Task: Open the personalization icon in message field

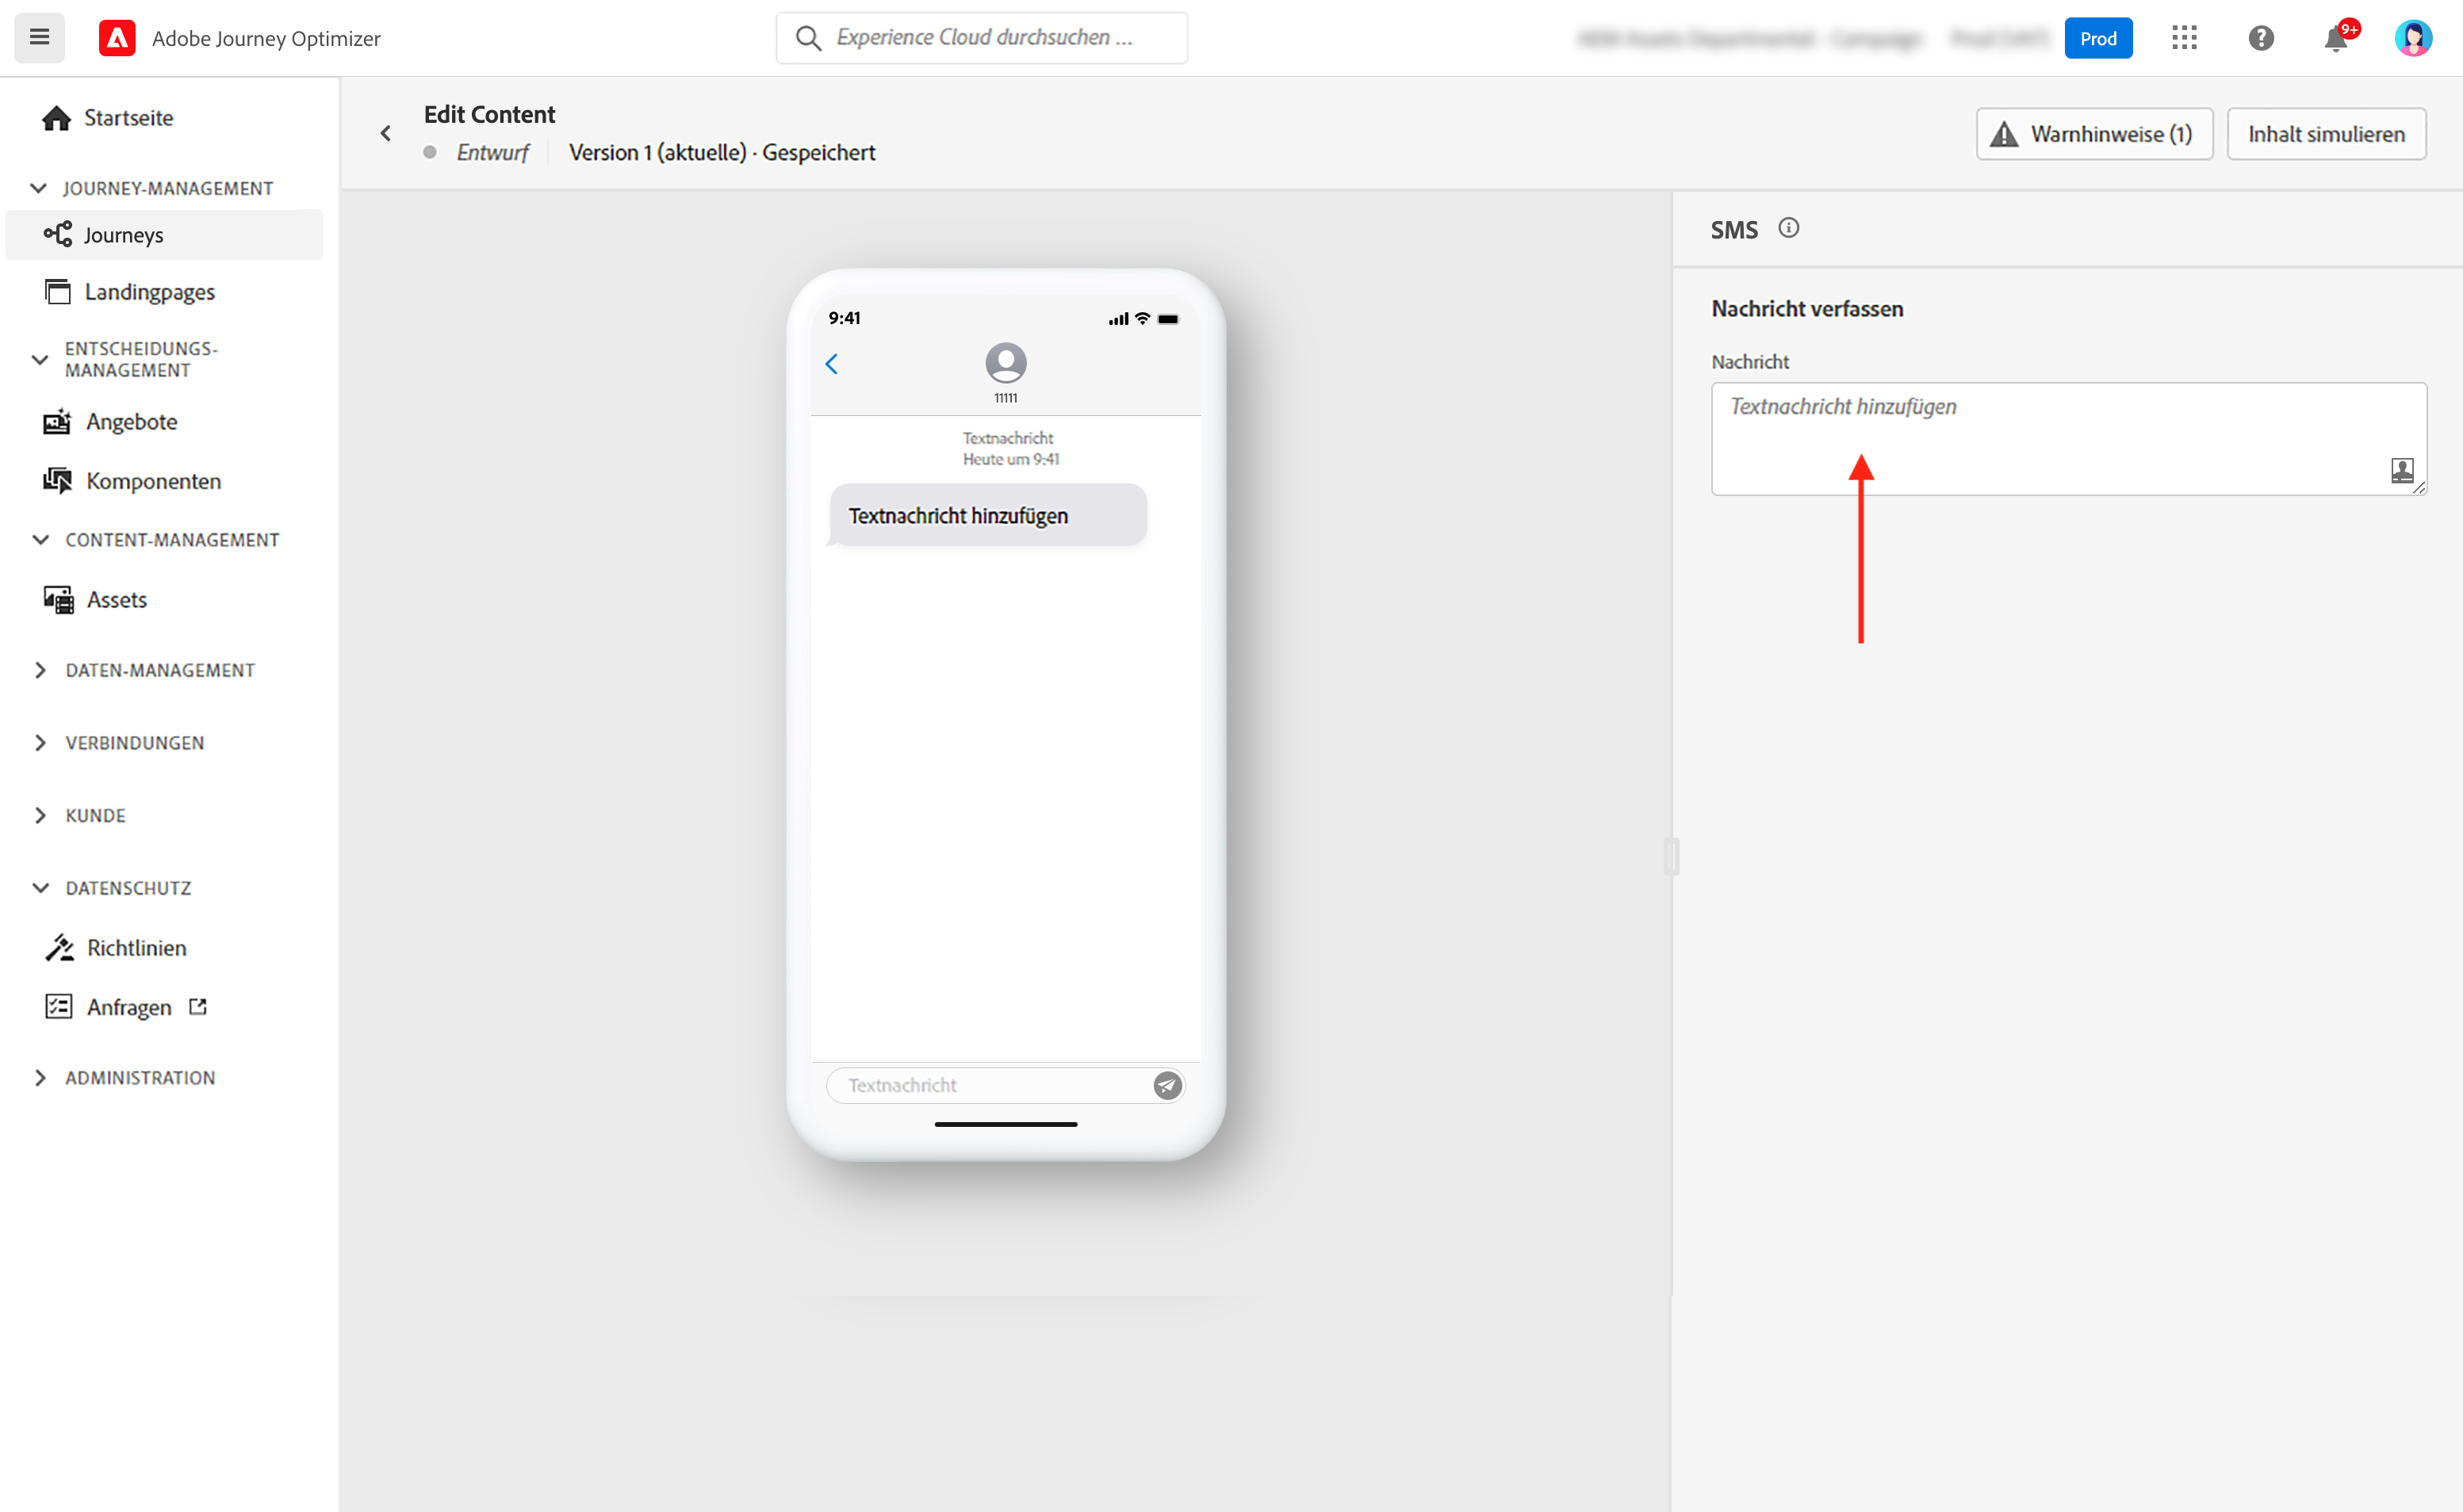Action: [x=2401, y=470]
